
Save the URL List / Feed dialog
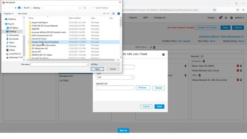[x=159, y=107]
